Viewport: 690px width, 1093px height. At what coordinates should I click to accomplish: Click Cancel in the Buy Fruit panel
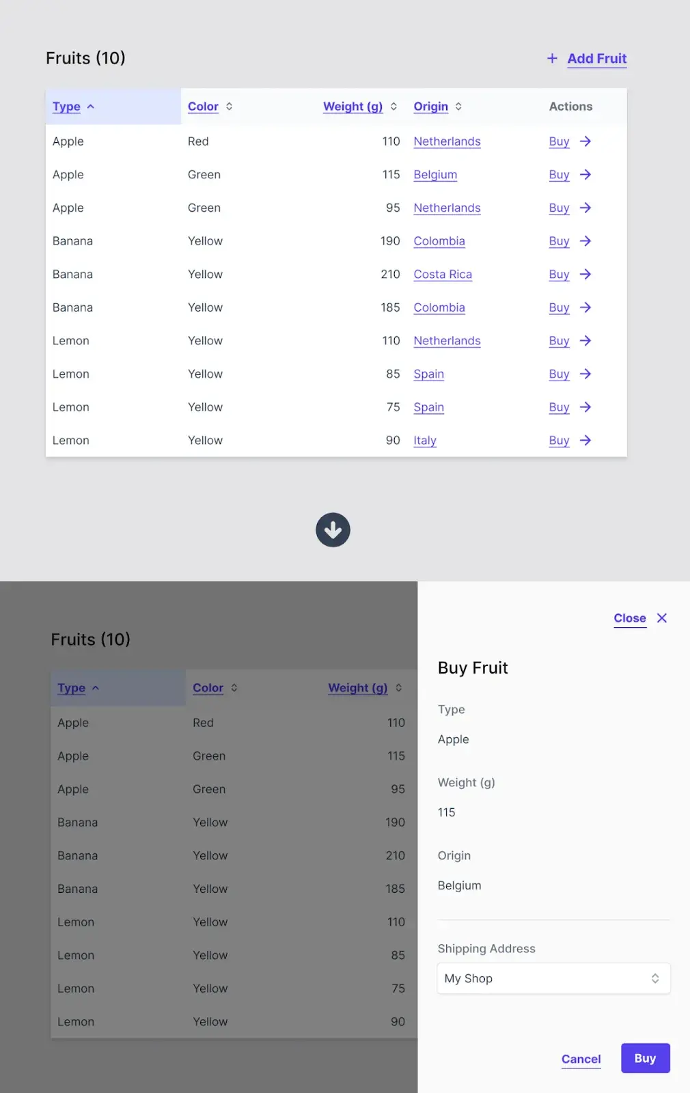point(581,1059)
